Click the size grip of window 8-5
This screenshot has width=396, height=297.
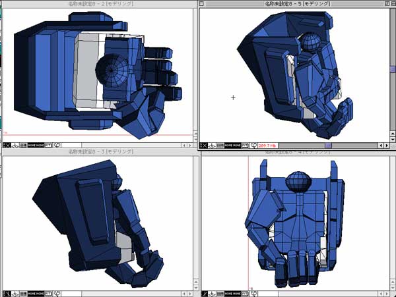pyautogui.click(x=393, y=146)
